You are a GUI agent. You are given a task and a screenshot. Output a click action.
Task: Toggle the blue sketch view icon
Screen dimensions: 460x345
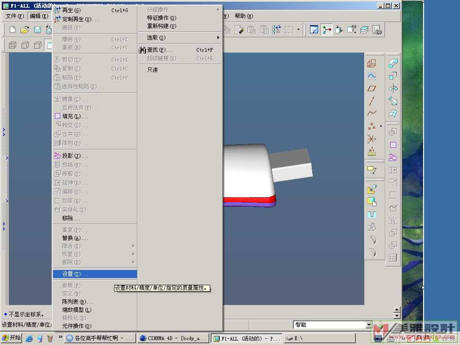(314, 30)
